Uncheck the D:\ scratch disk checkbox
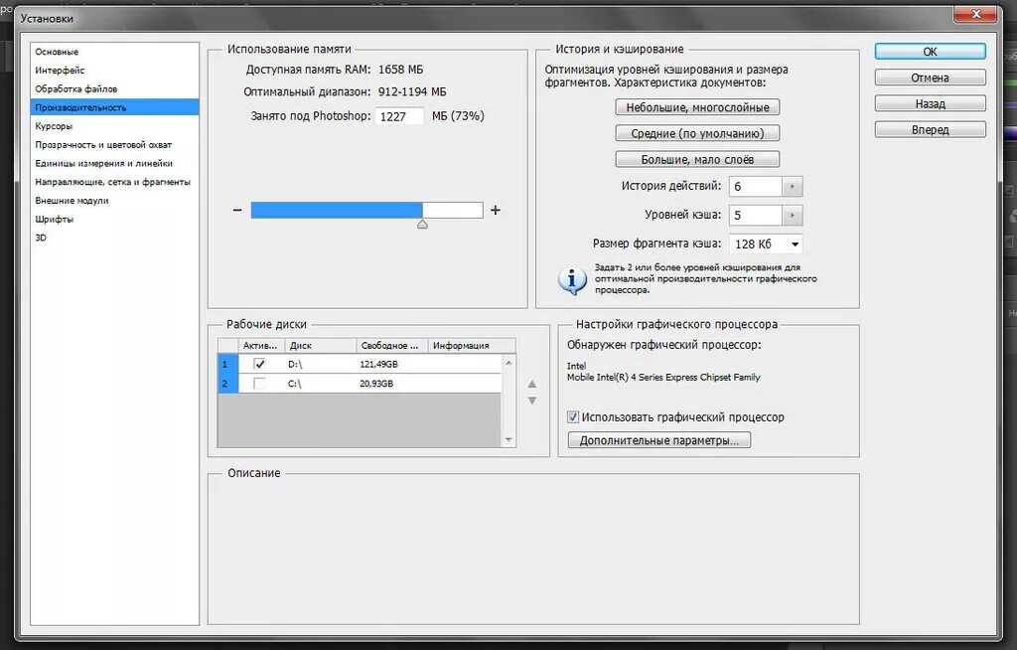 pos(259,365)
